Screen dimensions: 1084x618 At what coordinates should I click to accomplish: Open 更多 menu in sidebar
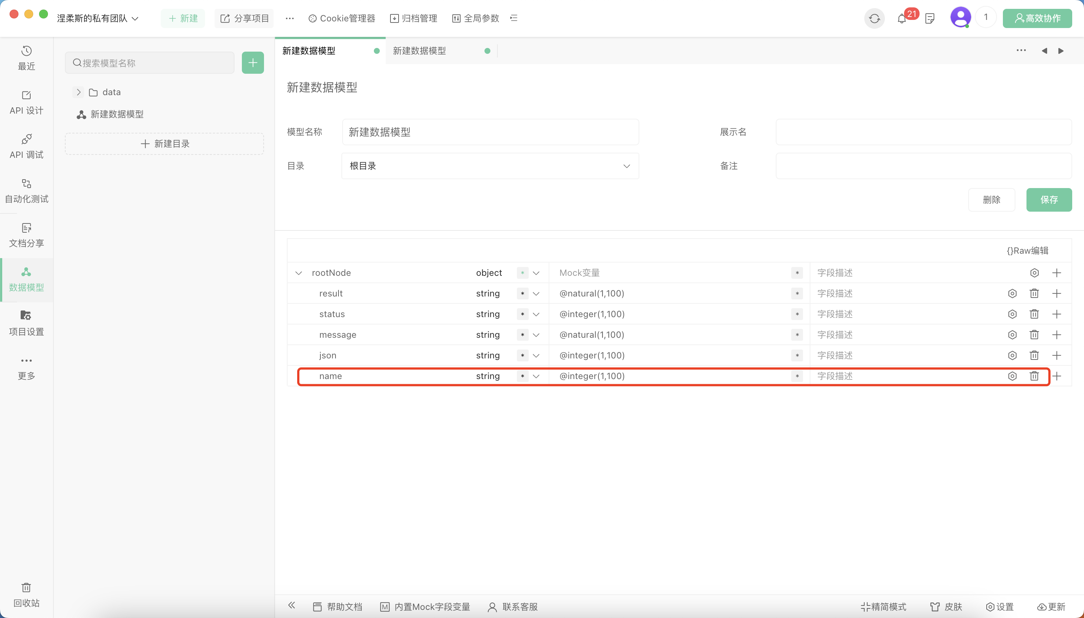(x=26, y=368)
